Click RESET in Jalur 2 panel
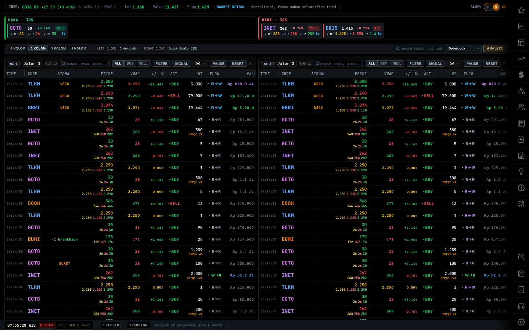This screenshot has width=529, height=330. pos(491,63)
